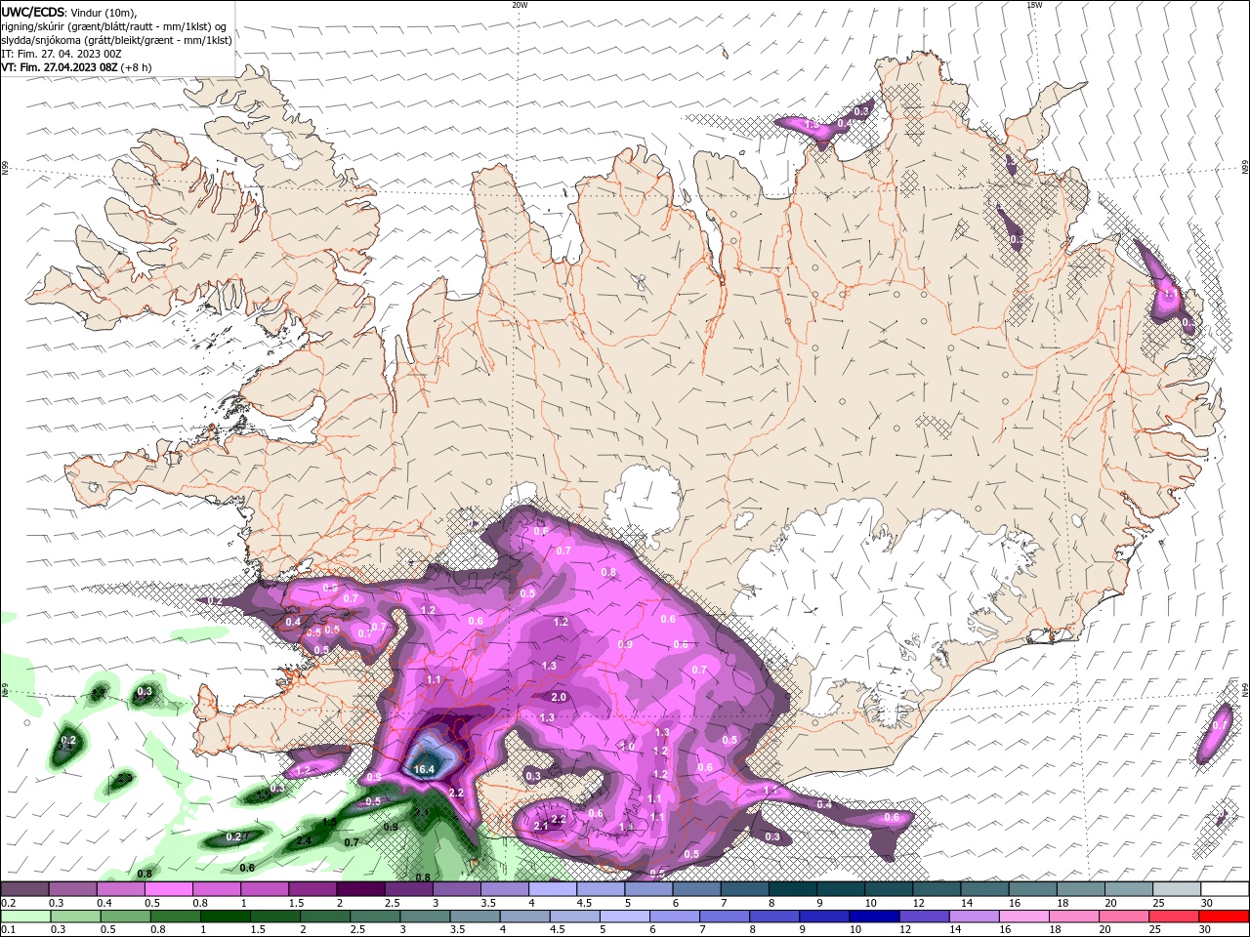This screenshot has width=1250, height=937.
Task: Select the darkest purple swatch labeled 2 in upper legend
Action: 360,888
